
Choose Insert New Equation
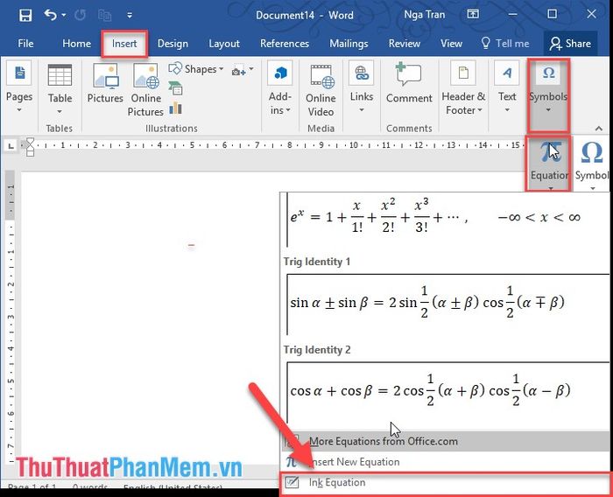point(446,462)
